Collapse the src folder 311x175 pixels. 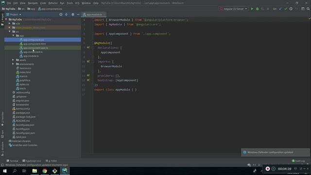(10, 32)
